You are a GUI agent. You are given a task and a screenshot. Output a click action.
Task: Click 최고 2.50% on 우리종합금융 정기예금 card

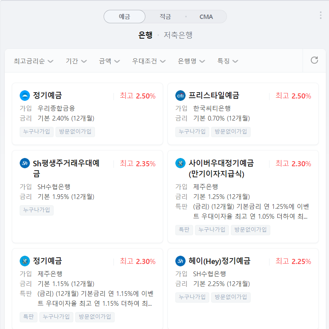click(138, 96)
